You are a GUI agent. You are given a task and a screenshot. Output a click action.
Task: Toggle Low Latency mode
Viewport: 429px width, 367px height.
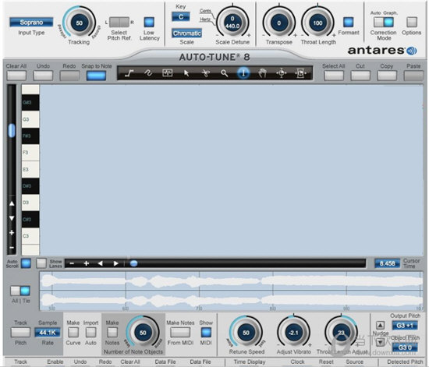[x=149, y=22]
